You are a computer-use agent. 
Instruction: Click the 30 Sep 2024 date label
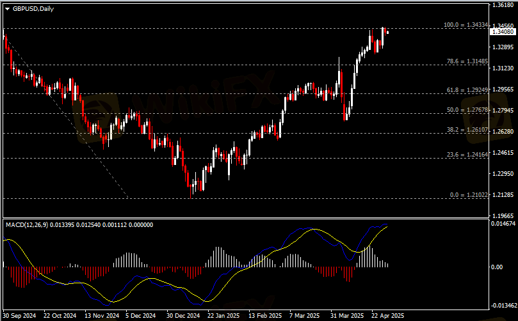coord(20,316)
